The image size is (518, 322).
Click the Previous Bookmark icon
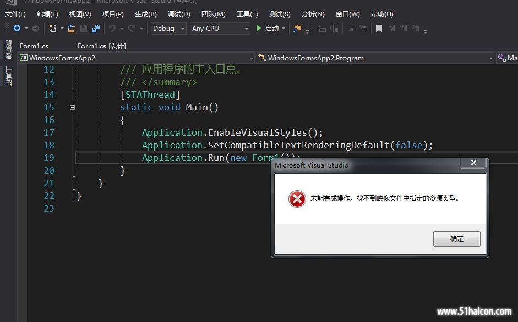[392, 29]
